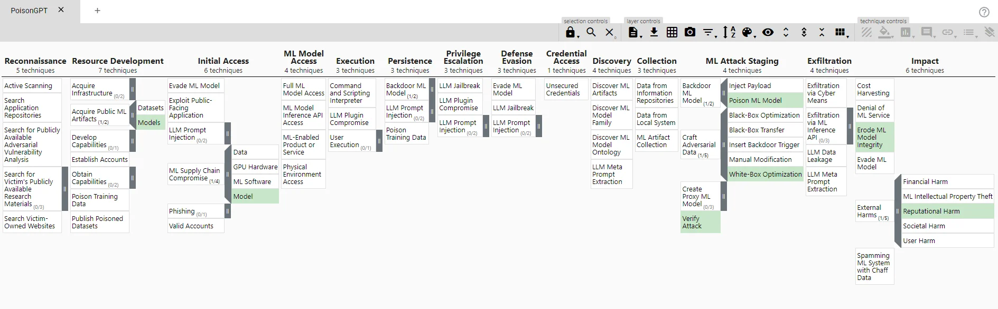Open the color setup palette
Viewport: 998px width, 309px height.
(x=748, y=33)
